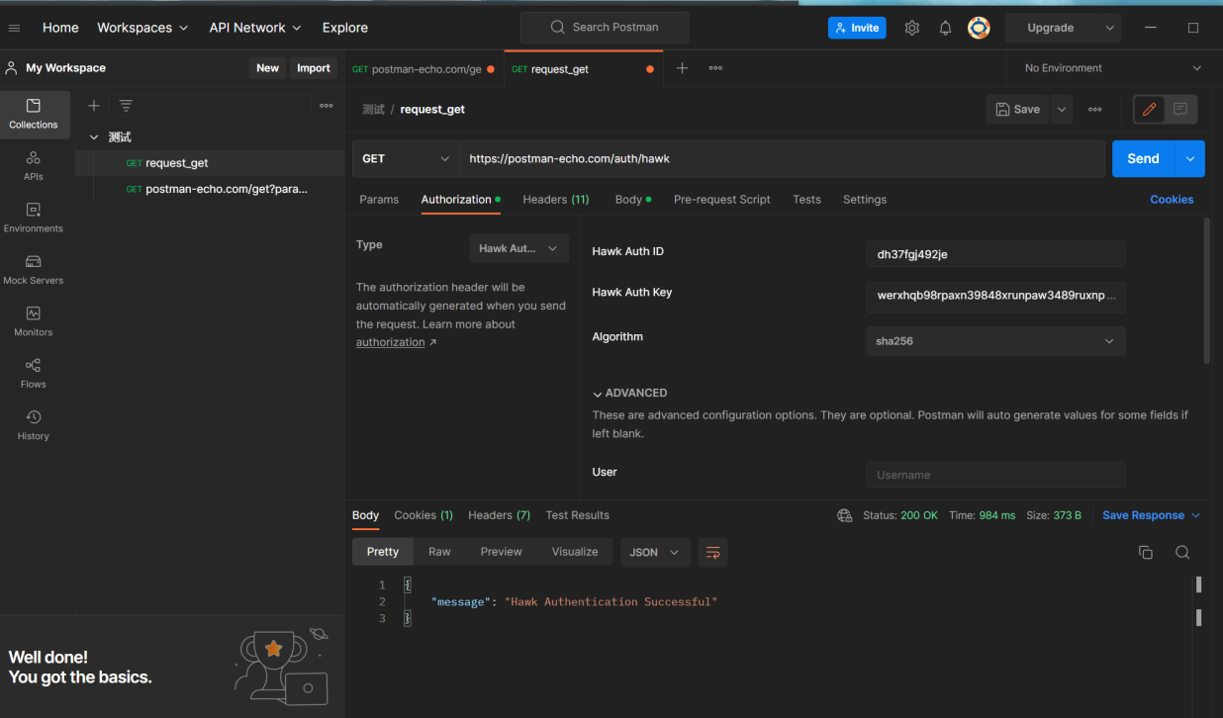Open Collections sidebar panel

point(34,114)
